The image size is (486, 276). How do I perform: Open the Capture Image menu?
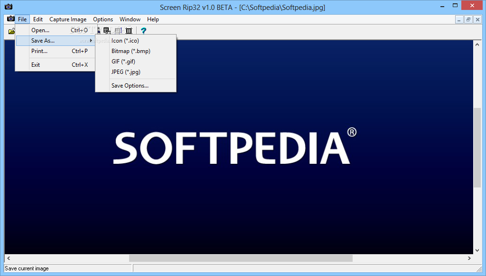(x=68, y=19)
